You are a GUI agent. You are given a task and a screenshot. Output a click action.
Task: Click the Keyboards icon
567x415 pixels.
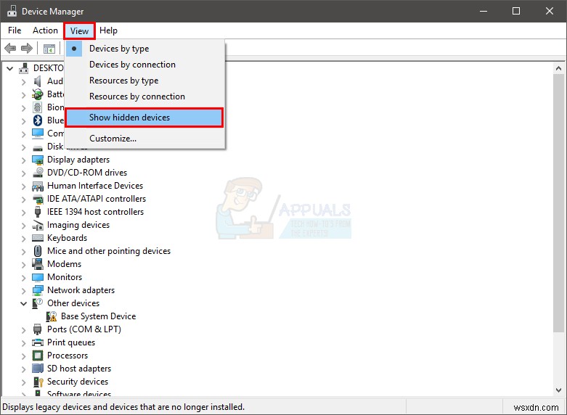pos(38,238)
